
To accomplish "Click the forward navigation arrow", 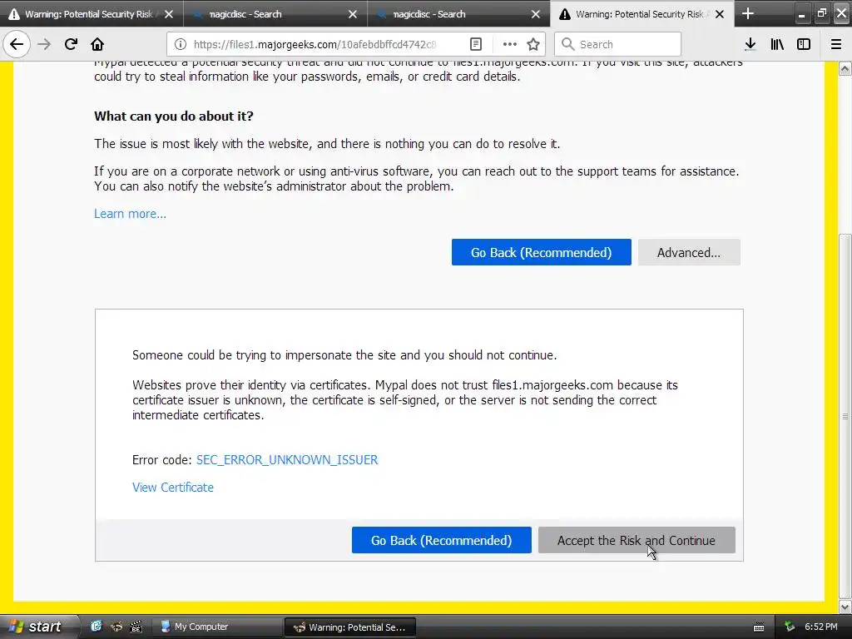I will [44, 44].
